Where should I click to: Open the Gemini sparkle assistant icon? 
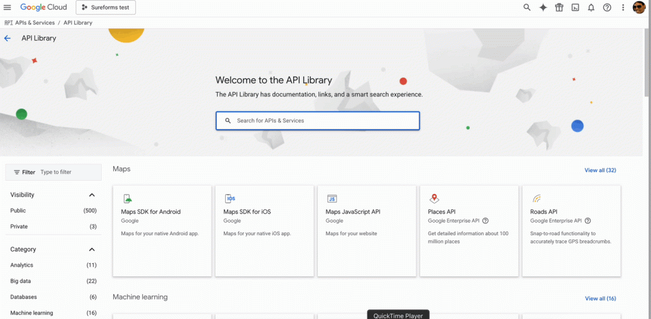(x=543, y=8)
